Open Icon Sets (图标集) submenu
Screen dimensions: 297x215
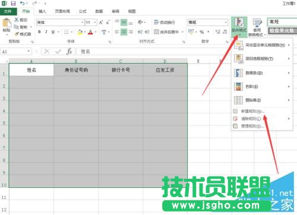[x=262, y=100]
